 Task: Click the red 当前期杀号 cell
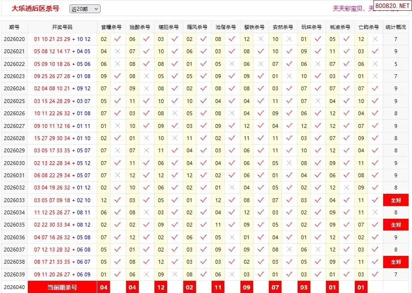(62, 287)
